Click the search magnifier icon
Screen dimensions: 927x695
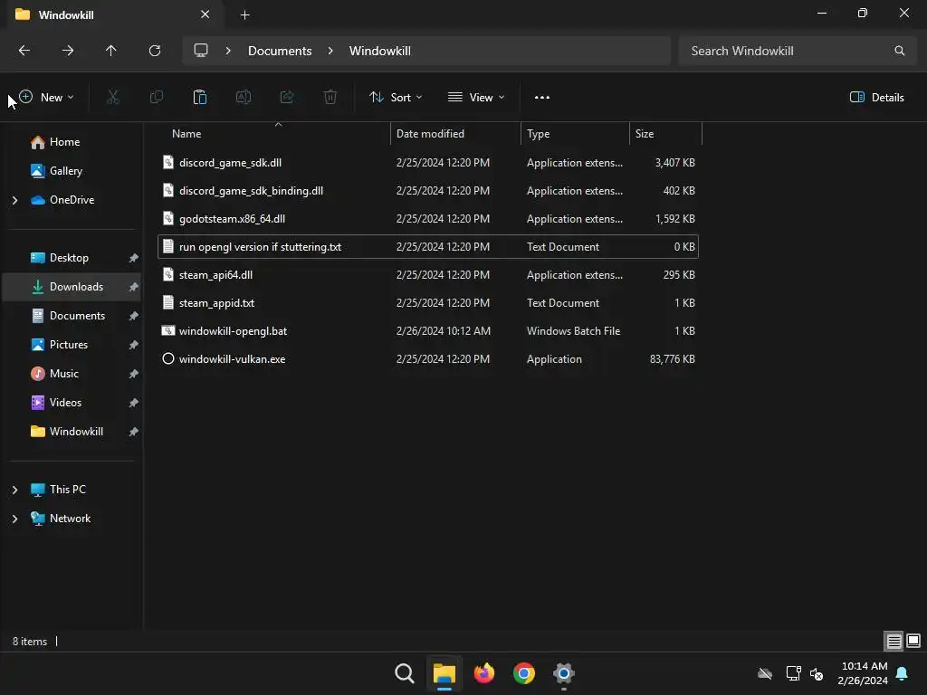coord(899,51)
